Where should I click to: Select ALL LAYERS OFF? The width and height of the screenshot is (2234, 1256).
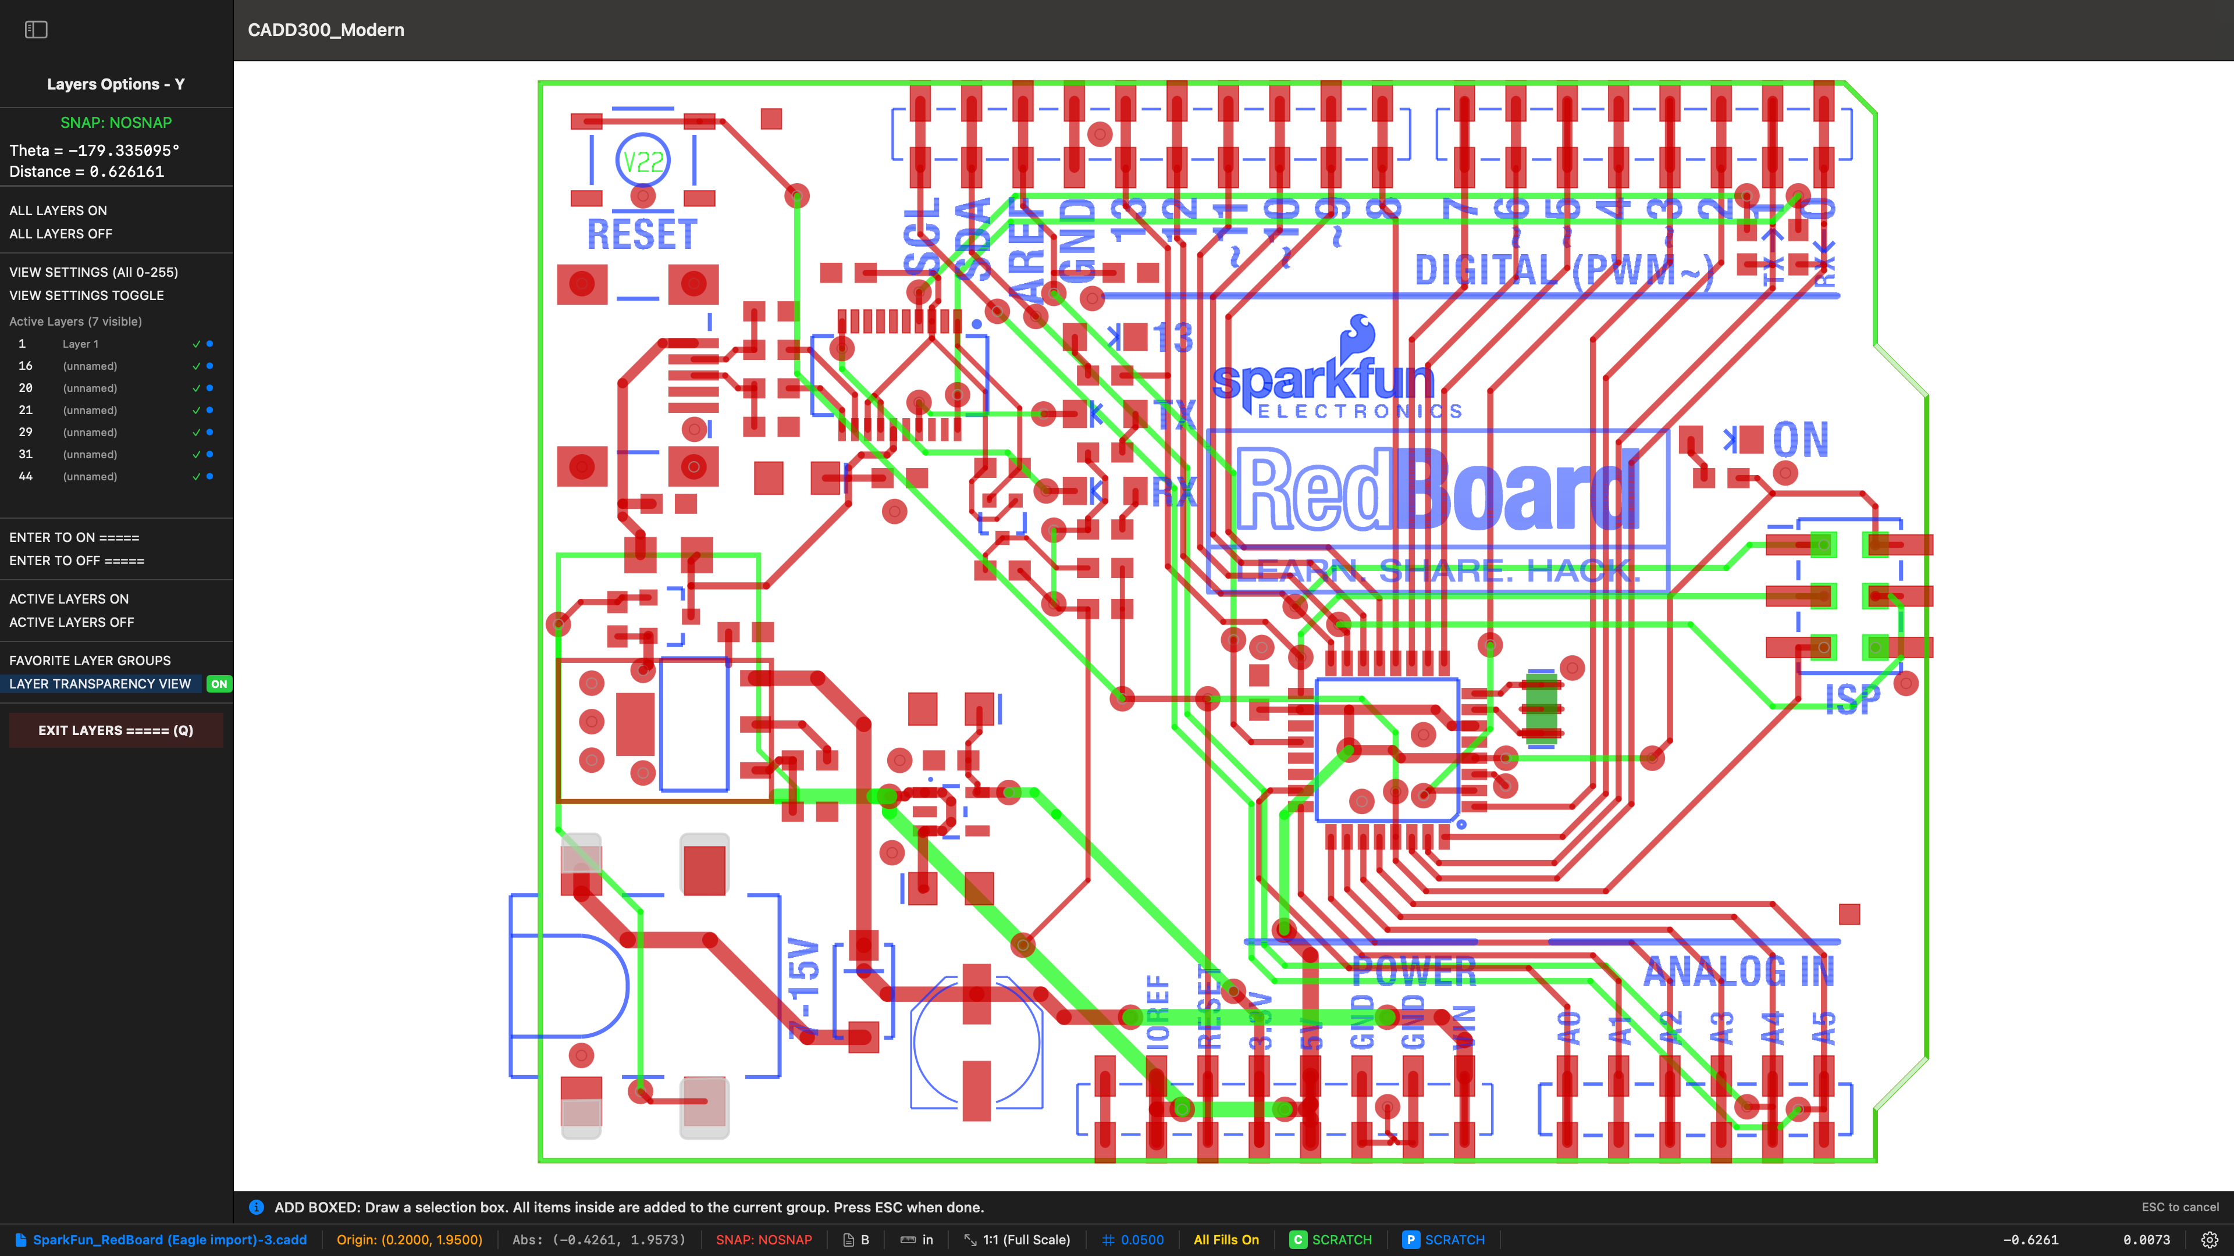click(x=61, y=234)
